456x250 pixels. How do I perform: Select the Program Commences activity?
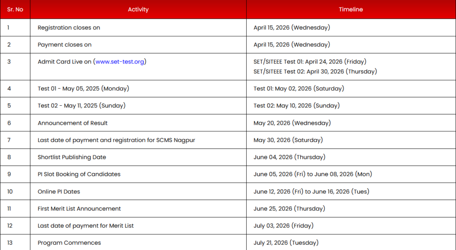[69, 243]
